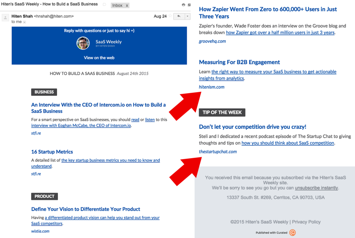Open 'interview with Eoghan McCabe' link
Viewport: 355px width, 238px height.
coord(81,126)
